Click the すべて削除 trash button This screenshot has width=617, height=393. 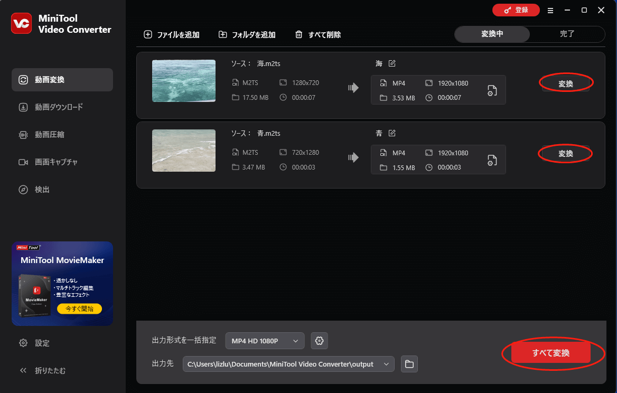(x=318, y=35)
